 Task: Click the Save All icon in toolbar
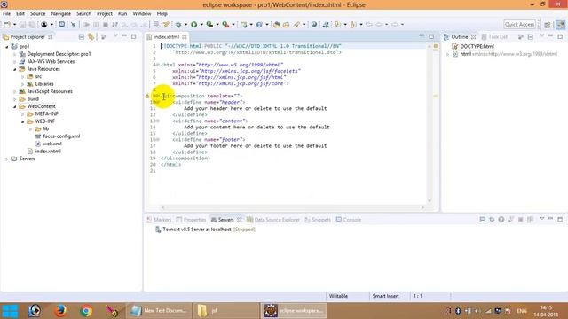32,25
